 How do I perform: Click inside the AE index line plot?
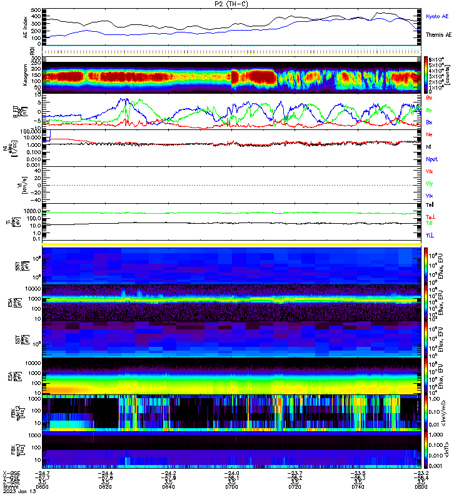[231, 27]
